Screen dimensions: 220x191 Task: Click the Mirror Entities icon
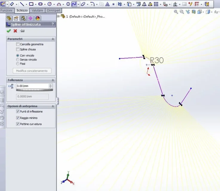click(x=144, y=4)
